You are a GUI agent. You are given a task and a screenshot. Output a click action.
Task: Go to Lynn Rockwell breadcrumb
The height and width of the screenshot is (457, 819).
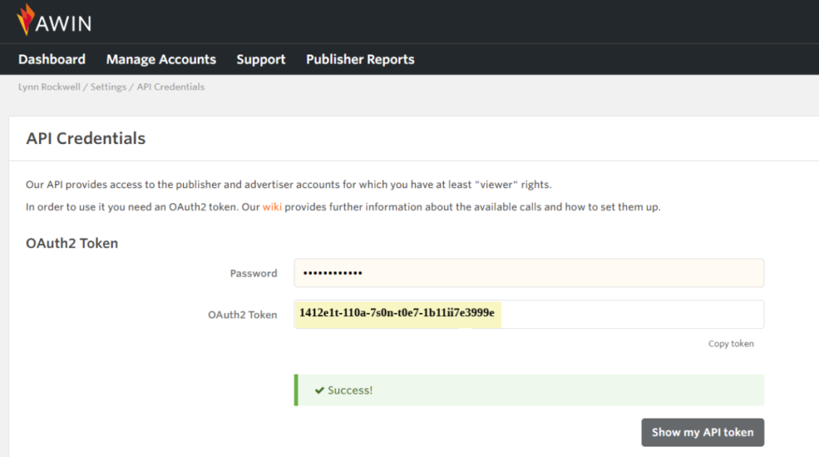(x=49, y=86)
